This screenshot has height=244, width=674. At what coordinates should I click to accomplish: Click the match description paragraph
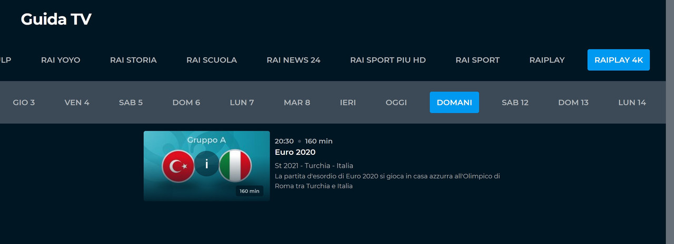[x=388, y=181]
